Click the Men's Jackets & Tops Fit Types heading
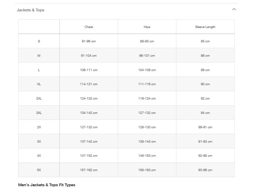The width and height of the screenshot is (254, 193). click(x=47, y=185)
